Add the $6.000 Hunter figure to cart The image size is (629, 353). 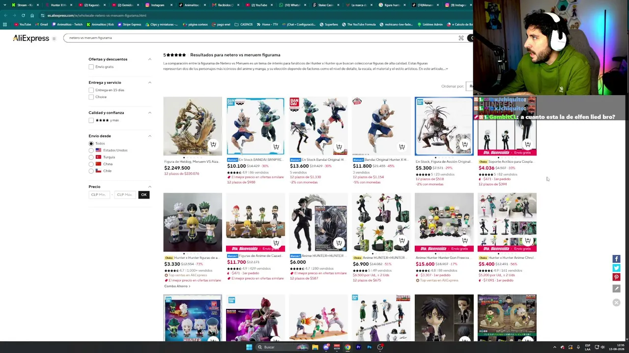point(339,243)
